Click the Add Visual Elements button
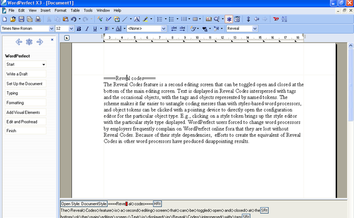Viewport: 354px width, 218px height. (x=26, y=112)
